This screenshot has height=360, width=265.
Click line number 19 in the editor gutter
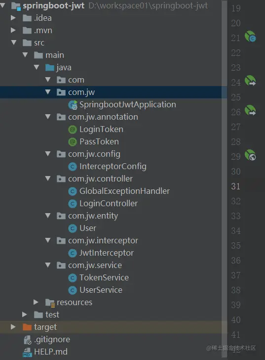coord(236,8)
